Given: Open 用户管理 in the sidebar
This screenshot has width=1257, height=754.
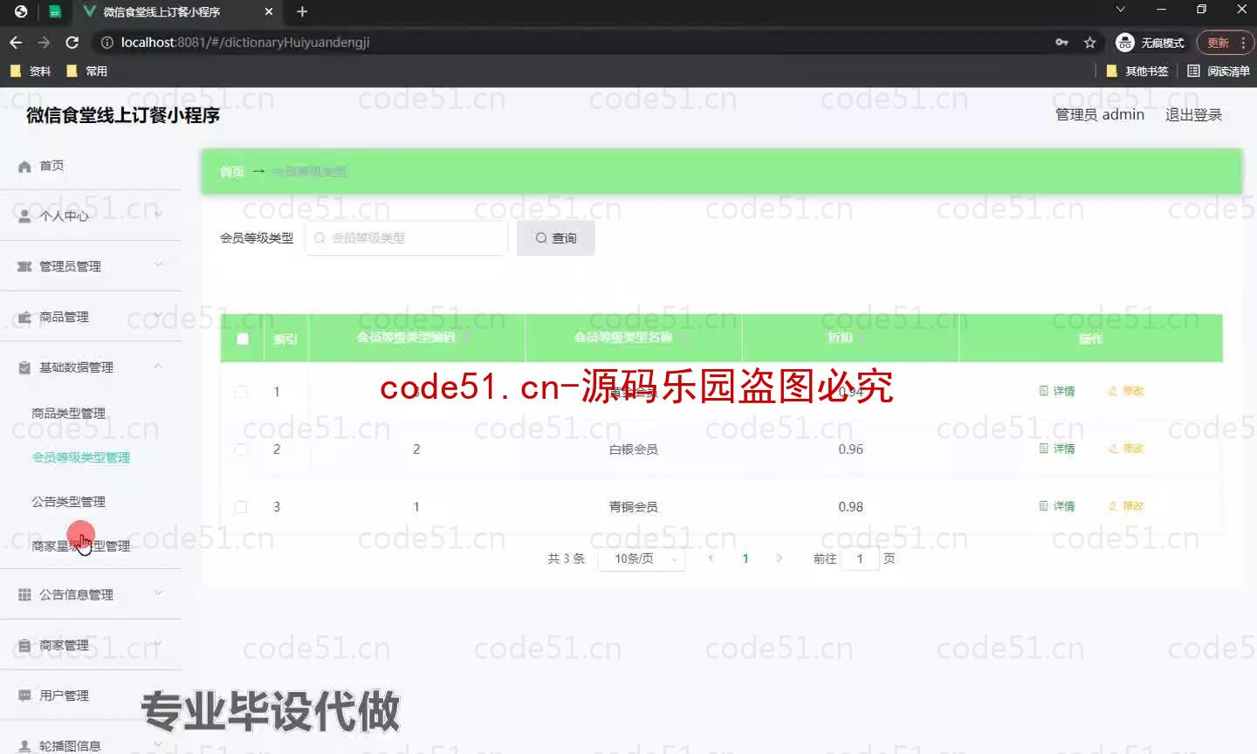Looking at the screenshot, I should 64,696.
